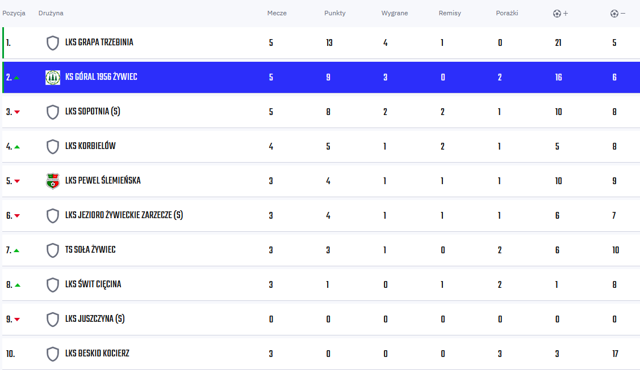Click the Punkty column header
Screen dimensions: 640x370
pyautogui.click(x=334, y=13)
